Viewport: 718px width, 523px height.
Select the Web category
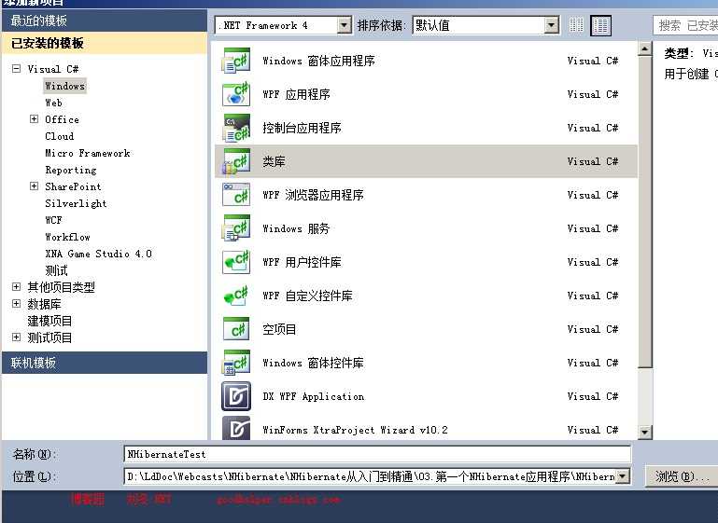tap(53, 103)
